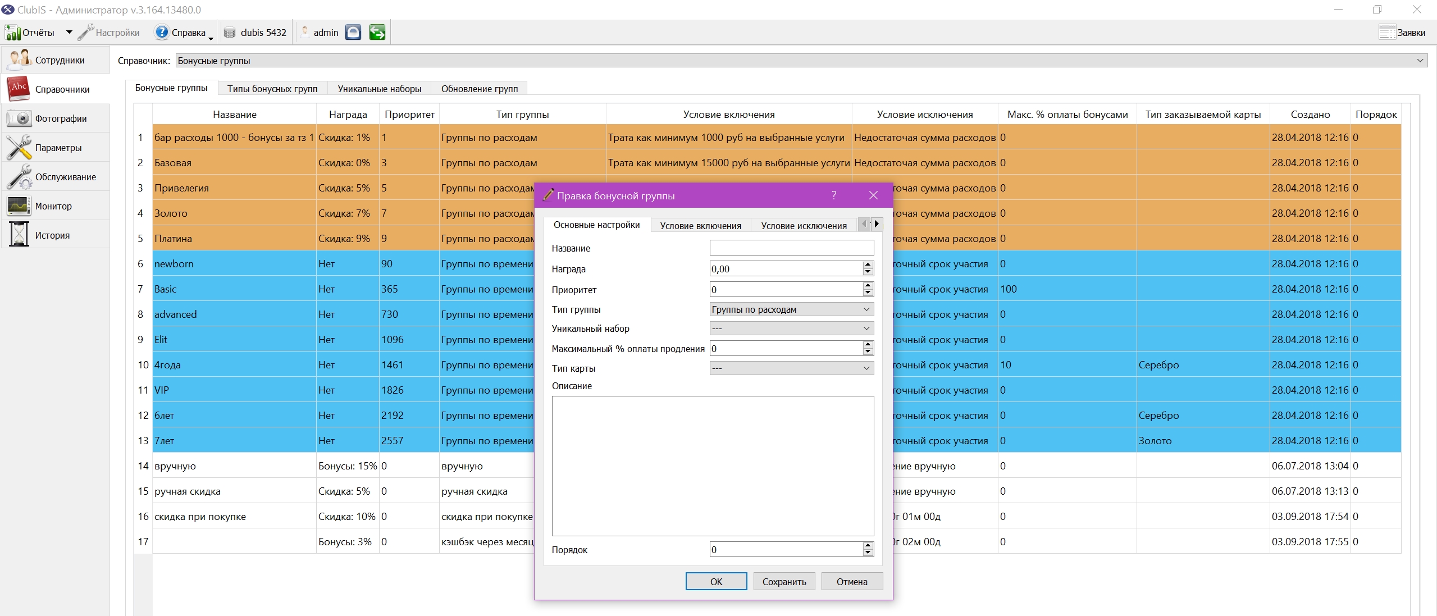This screenshot has height=616, width=1437.
Task: Click the Сохранить button
Action: coord(784,581)
